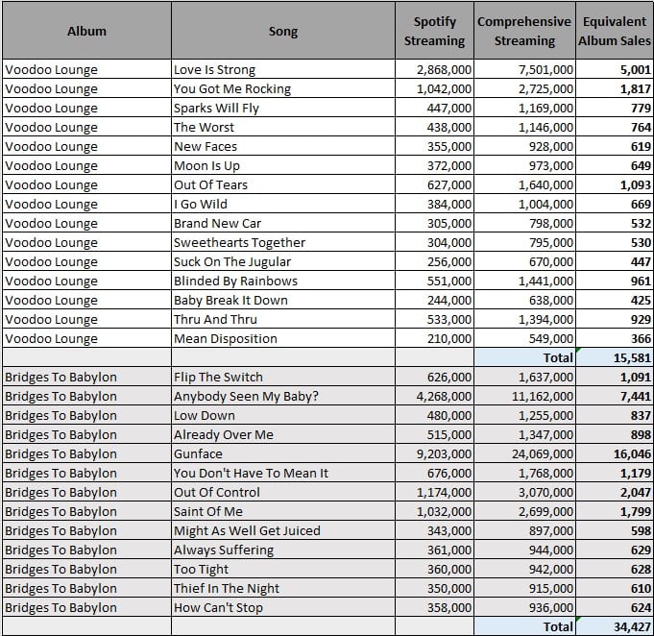Select the album sales value 1,817
Image resolution: width=654 pixels, height=636 pixels.
(615, 88)
